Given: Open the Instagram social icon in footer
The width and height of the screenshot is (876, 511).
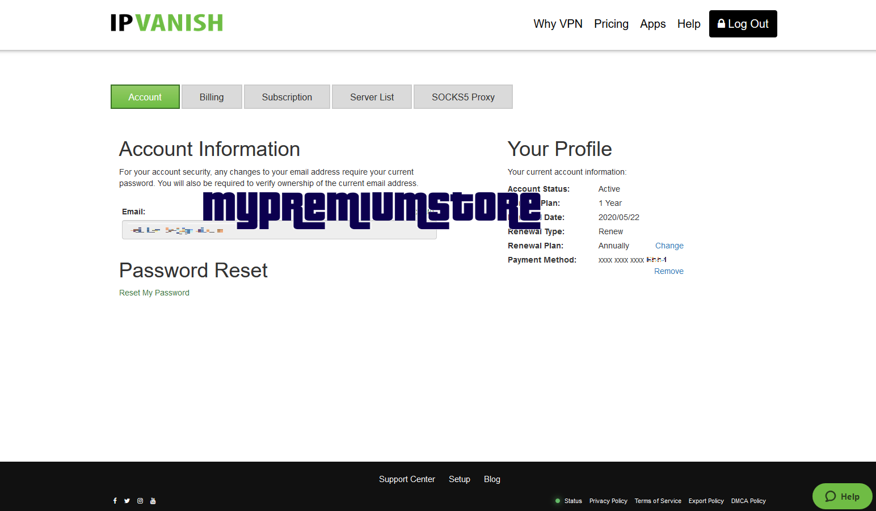Looking at the screenshot, I should [x=140, y=501].
